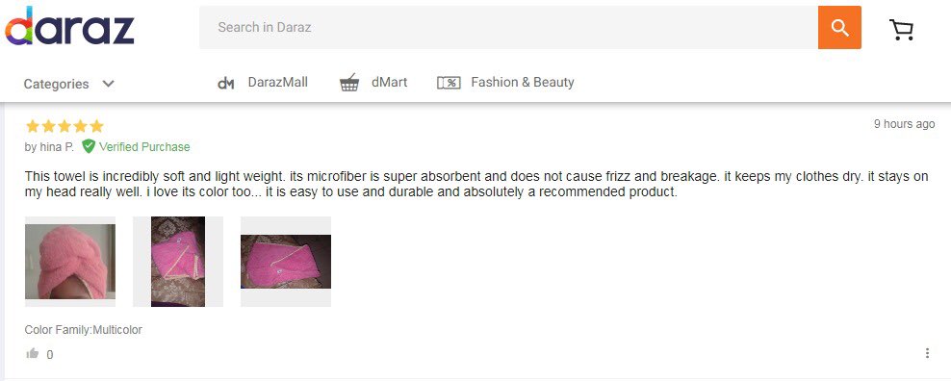This screenshot has height=381, width=951.
Task: Click the Verified Purchase shield icon
Action: [x=89, y=146]
